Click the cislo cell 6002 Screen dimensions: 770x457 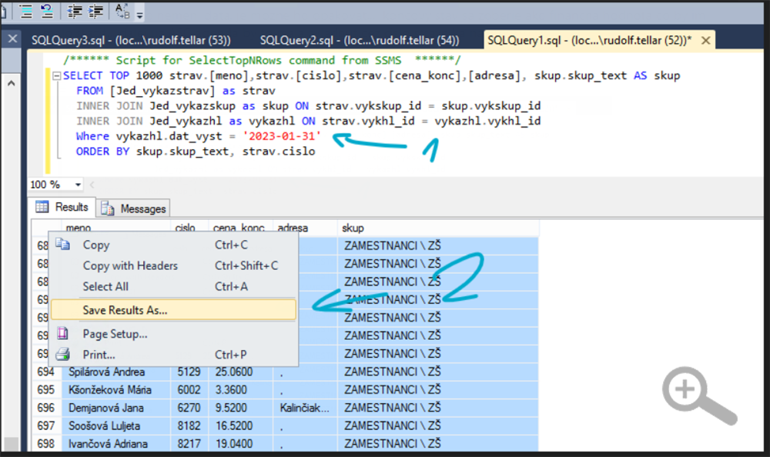pyautogui.click(x=189, y=390)
